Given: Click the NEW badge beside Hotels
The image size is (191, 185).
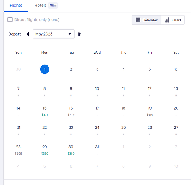Looking at the screenshot, I should pos(53,6).
